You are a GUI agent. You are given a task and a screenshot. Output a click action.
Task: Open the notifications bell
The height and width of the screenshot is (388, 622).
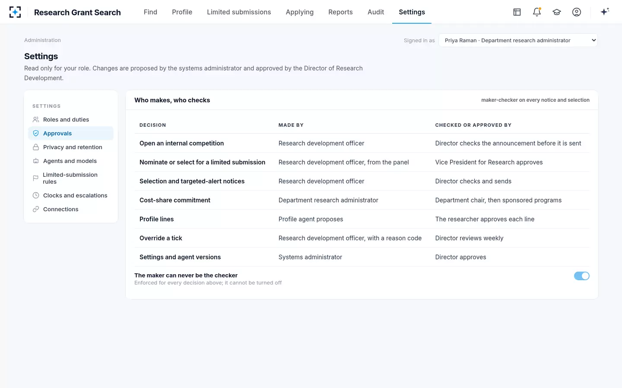pyautogui.click(x=537, y=12)
